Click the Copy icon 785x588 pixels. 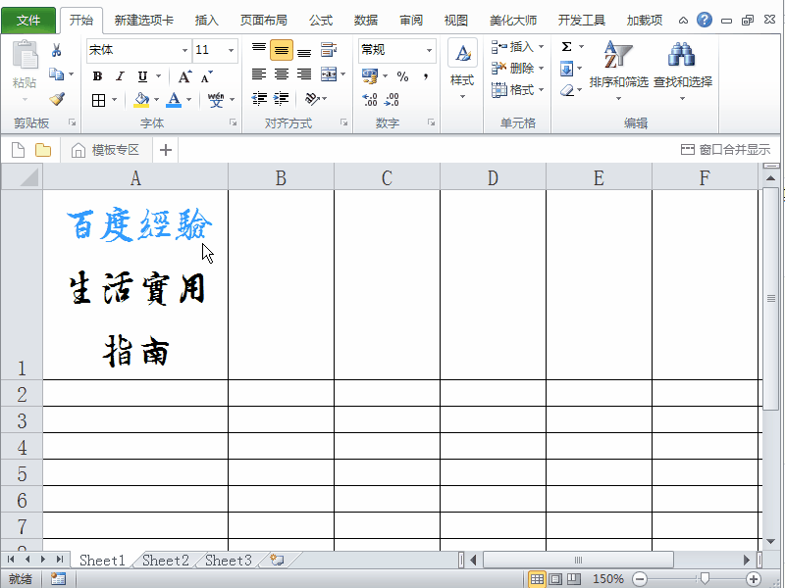tap(56, 74)
